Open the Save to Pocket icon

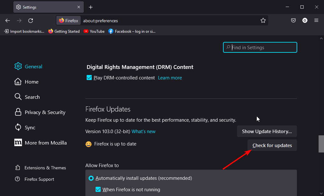pyautogui.click(x=293, y=21)
